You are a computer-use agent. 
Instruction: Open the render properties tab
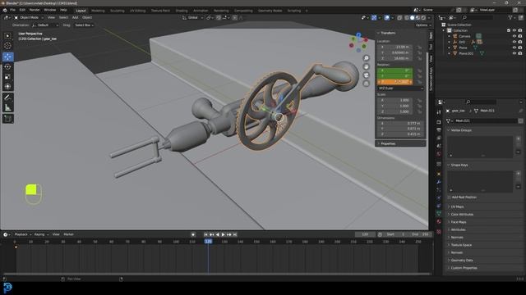439,122
